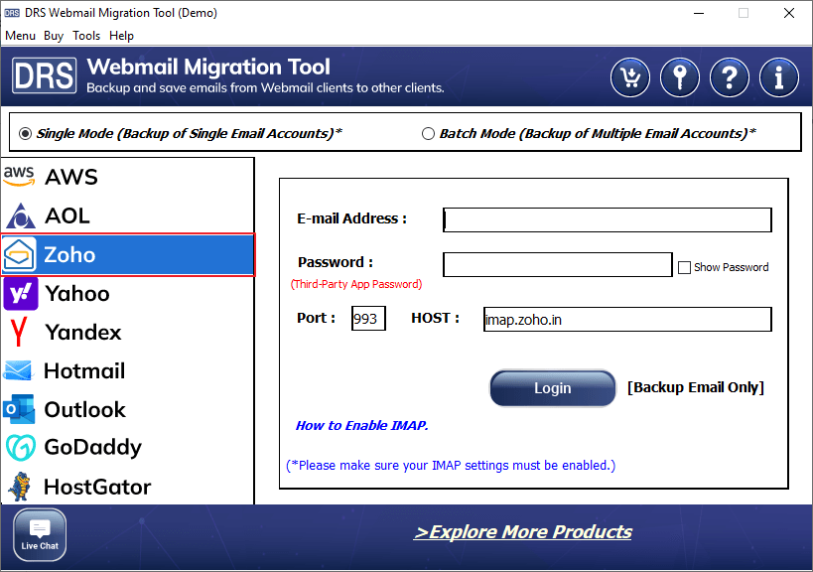Select Batch Mode radio button
This screenshot has width=813, height=572.
pyautogui.click(x=428, y=134)
